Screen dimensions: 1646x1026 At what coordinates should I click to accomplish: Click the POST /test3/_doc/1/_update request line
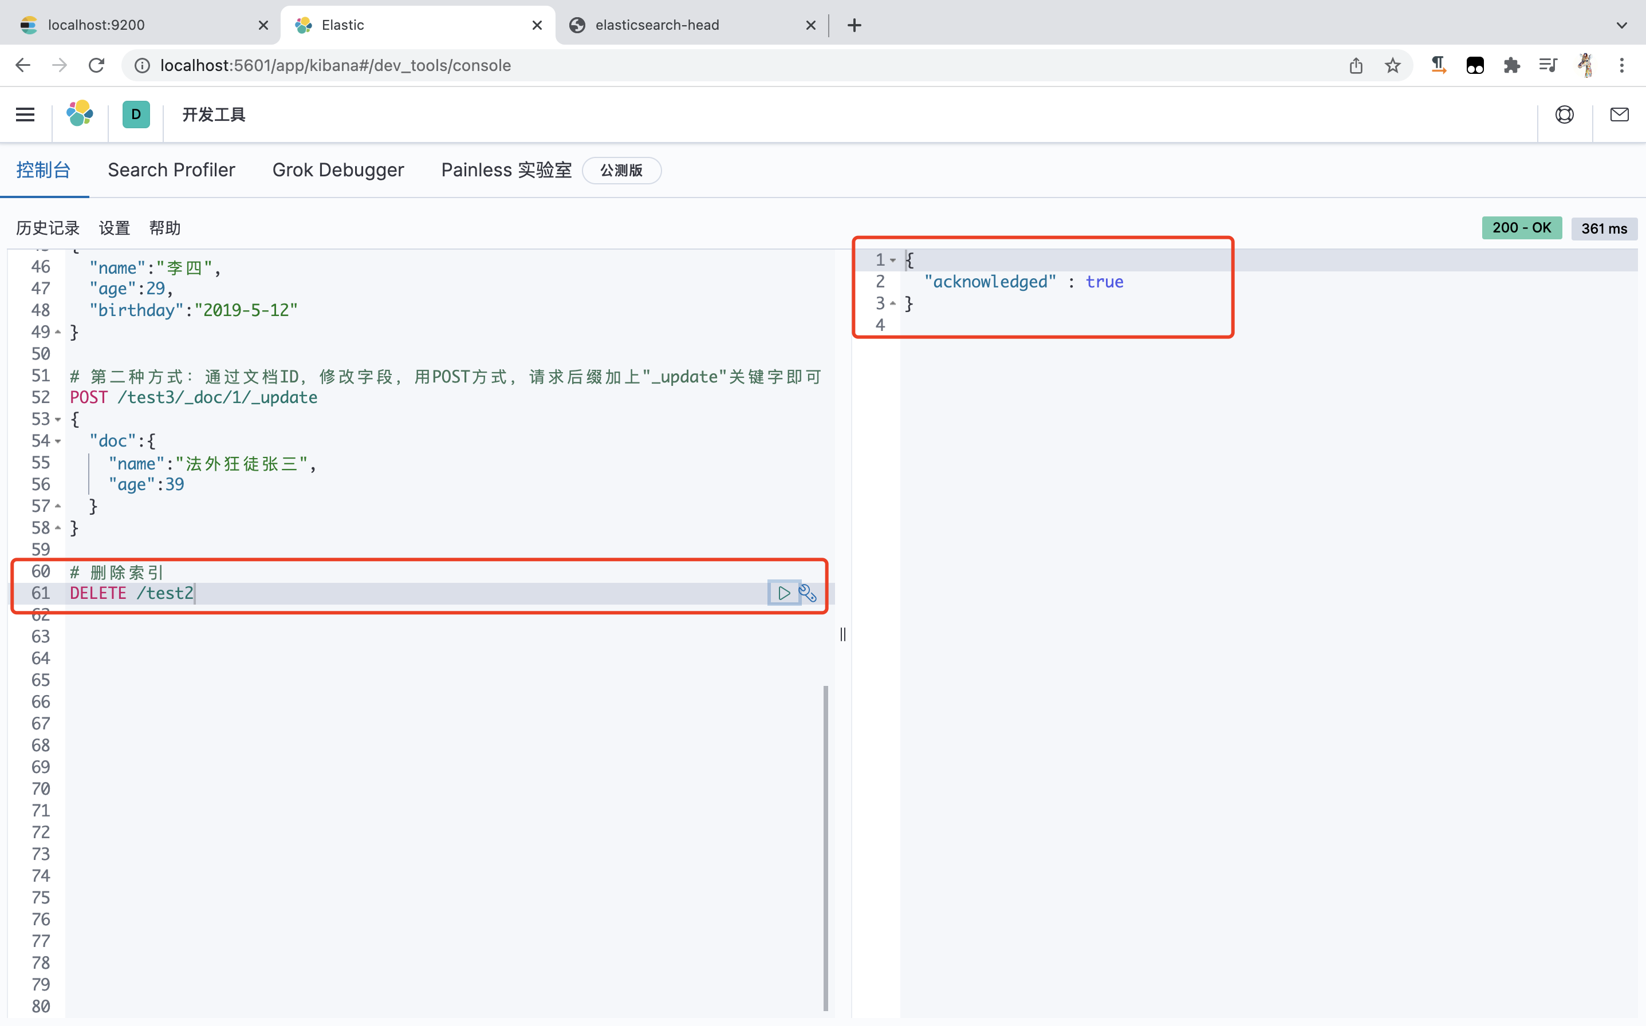coord(194,398)
